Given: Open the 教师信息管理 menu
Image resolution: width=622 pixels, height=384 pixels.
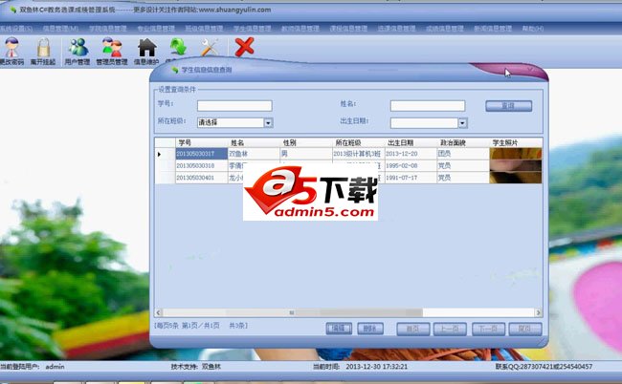Looking at the screenshot, I should 300,29.
